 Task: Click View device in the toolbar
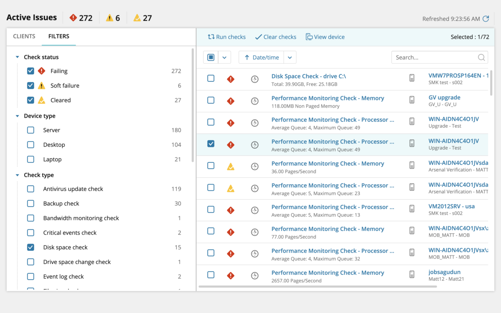coord(325,37)
